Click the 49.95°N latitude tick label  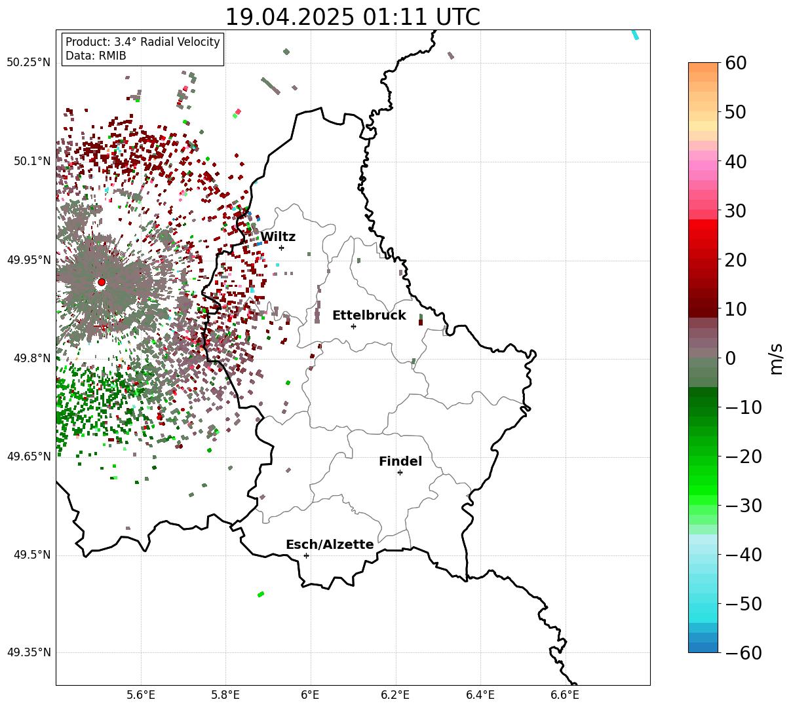tap(29, 260)
